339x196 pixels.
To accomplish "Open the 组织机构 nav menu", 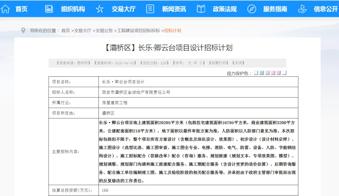I will (73, 9).
